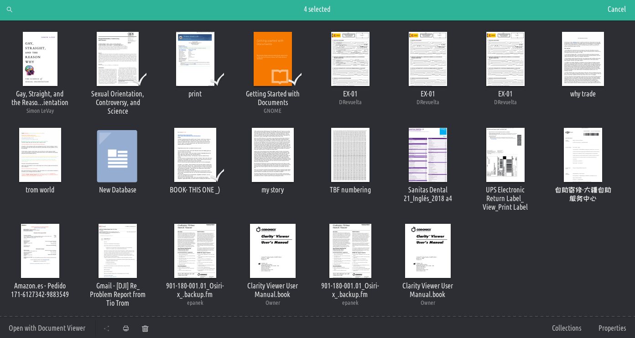
Task: Select the why trade document thumbnail
Action: click(x=583, y=59)
